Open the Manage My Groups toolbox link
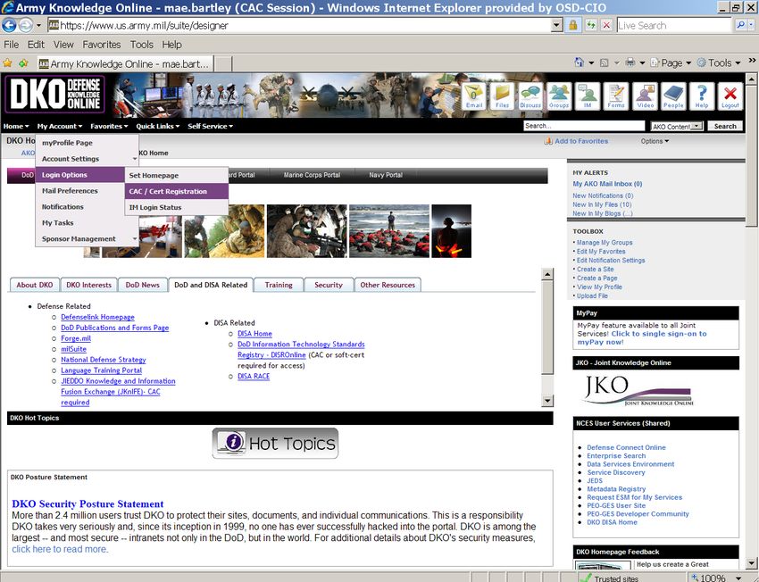This screenshot has height=582, width=759. 605,243
